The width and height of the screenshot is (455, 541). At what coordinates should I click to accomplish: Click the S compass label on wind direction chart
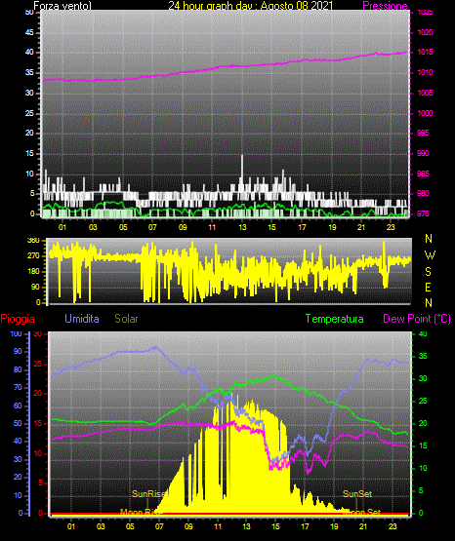(428, 272)
